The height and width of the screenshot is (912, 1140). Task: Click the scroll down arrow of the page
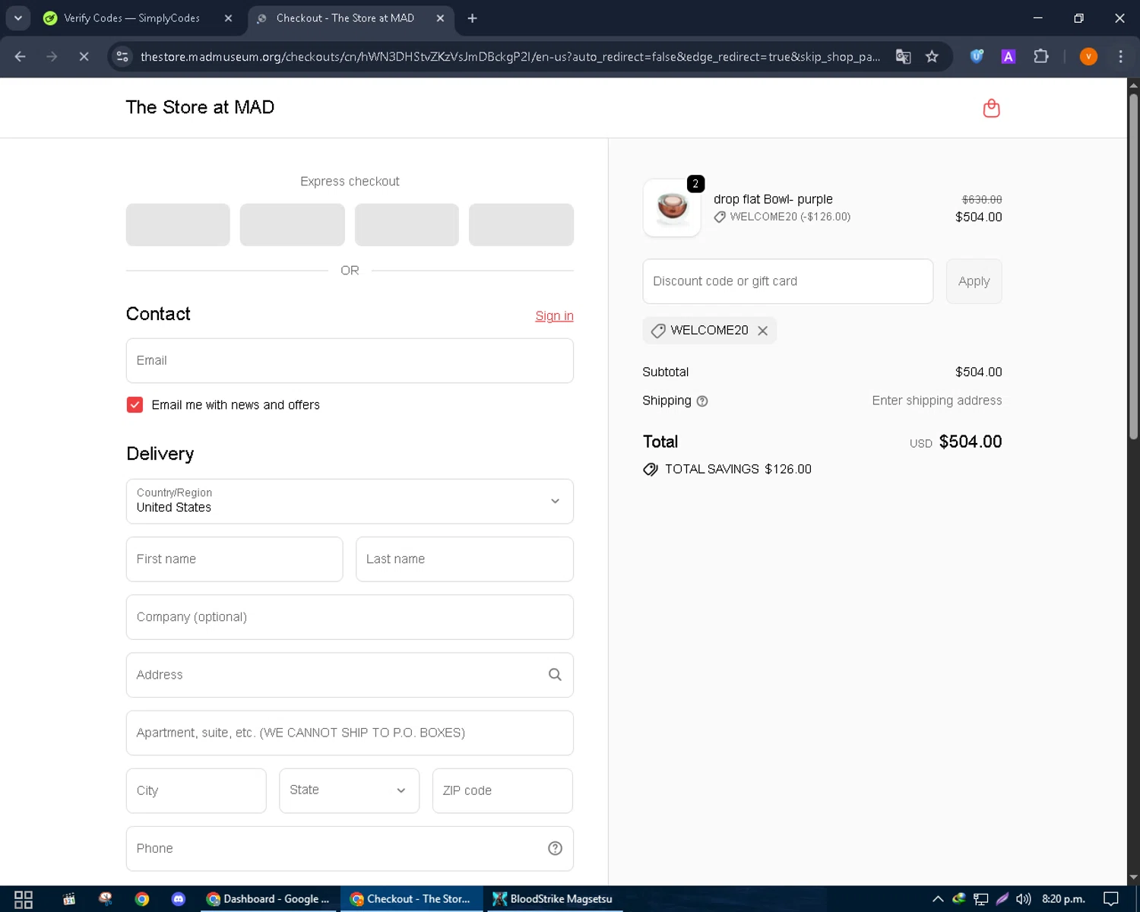coord(1133,878)
